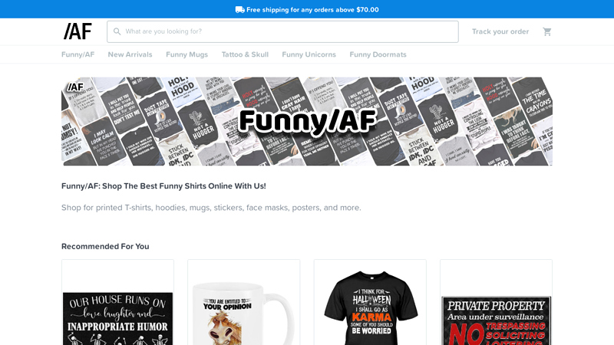Open the shopping cart icon
This screenshot has height=345, width=614.
point(547,31)
